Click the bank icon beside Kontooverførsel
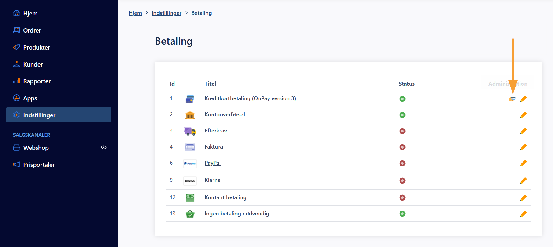 point(190,115)
